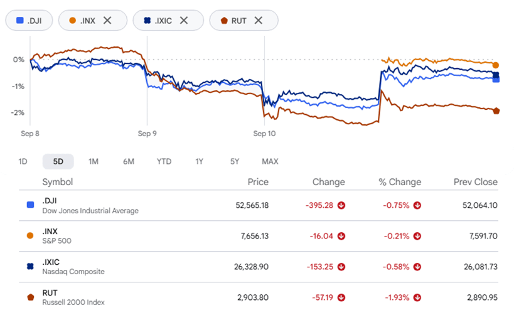Click the dark blue icon in .IXIC chip
The height and width of the screenshot is (310, 514).
click(147, 21)
